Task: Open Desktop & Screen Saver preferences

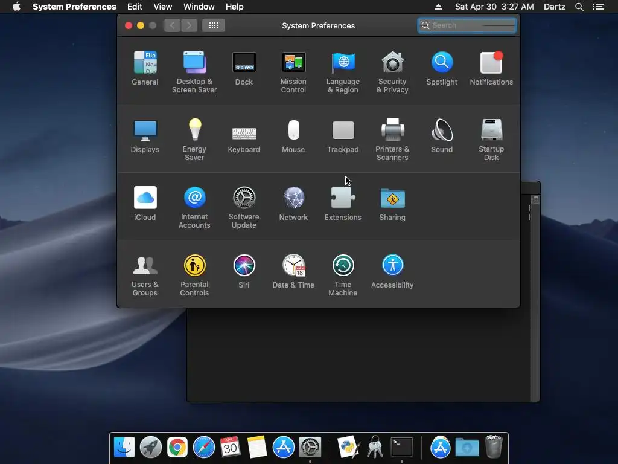Action: pyautogui.click(x=194, y=72)
